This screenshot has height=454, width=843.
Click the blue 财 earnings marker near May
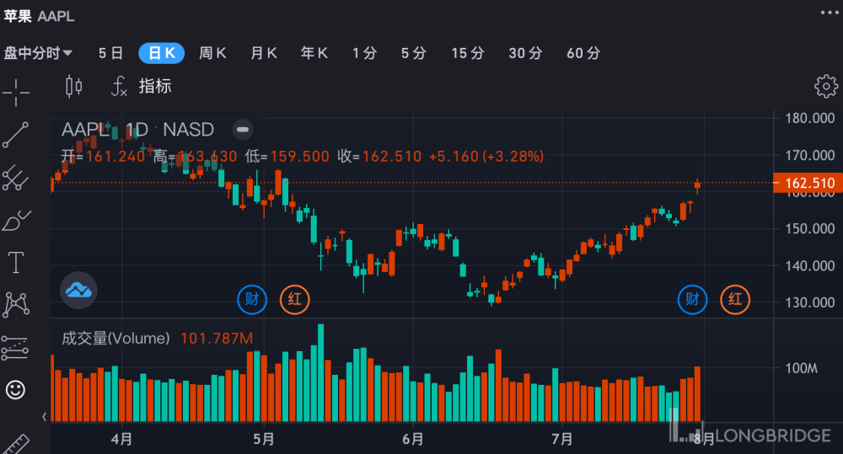click(x=251, y=299)
